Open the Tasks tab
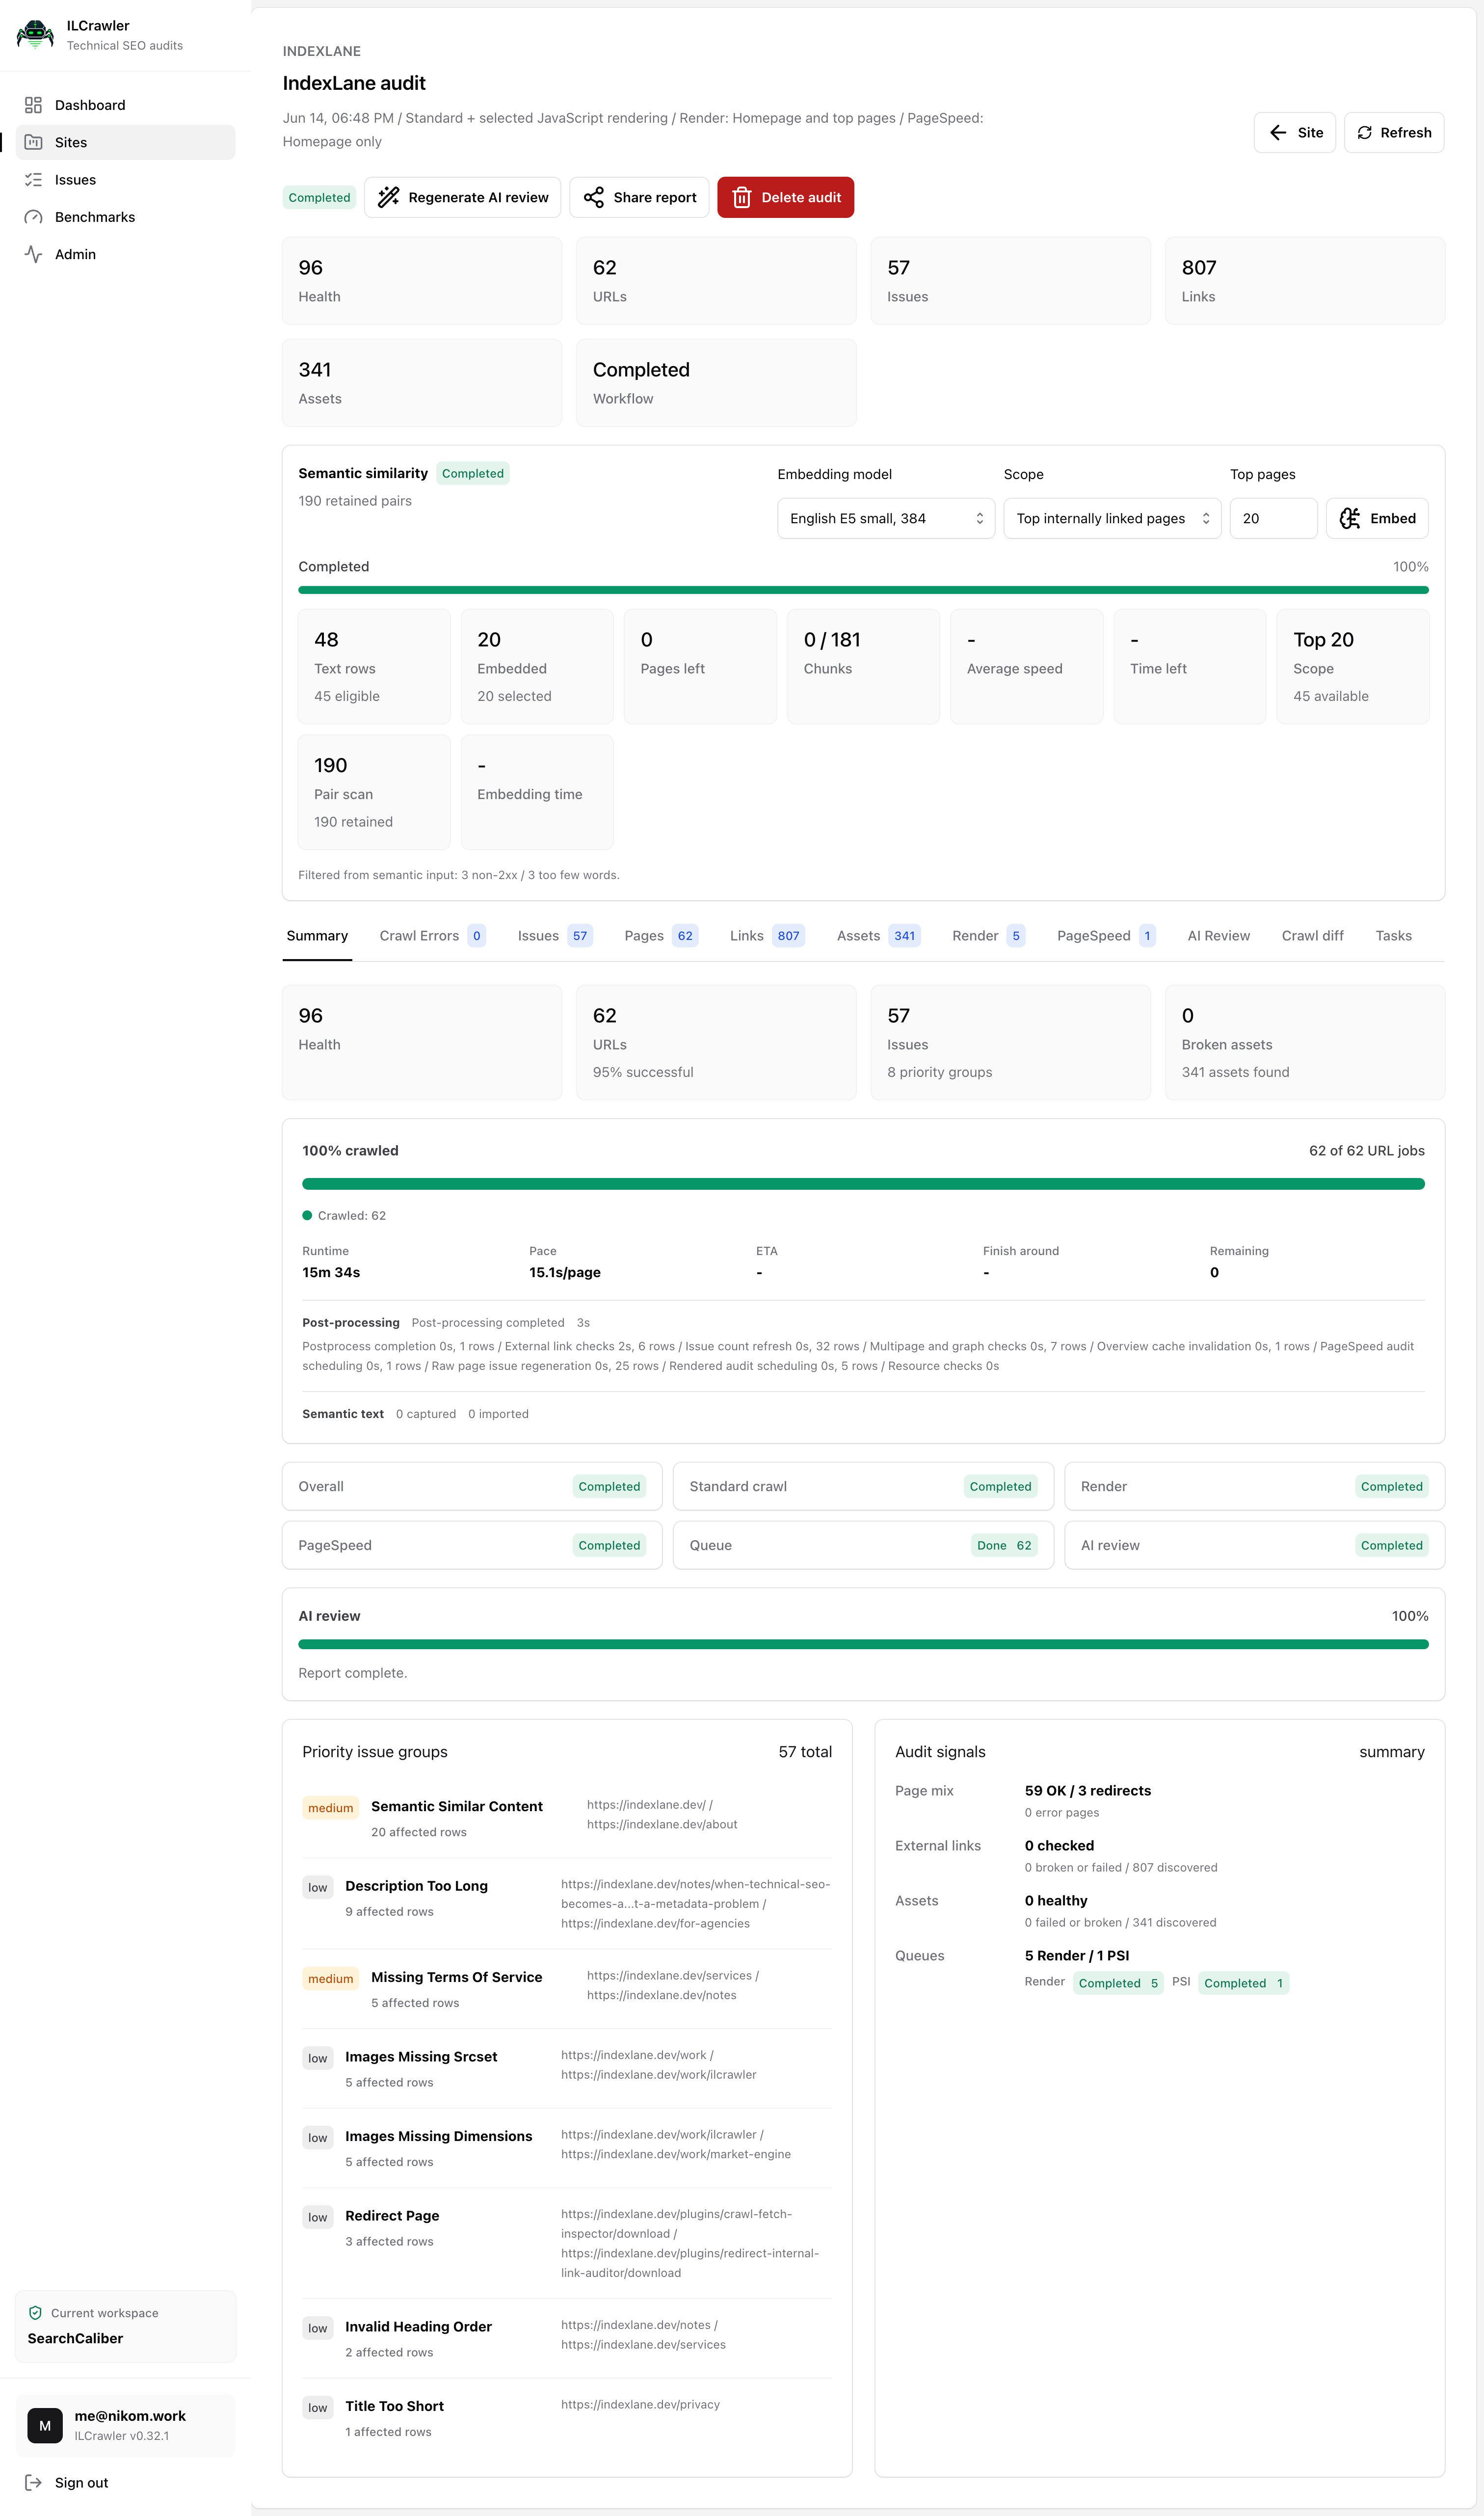 1393,936
